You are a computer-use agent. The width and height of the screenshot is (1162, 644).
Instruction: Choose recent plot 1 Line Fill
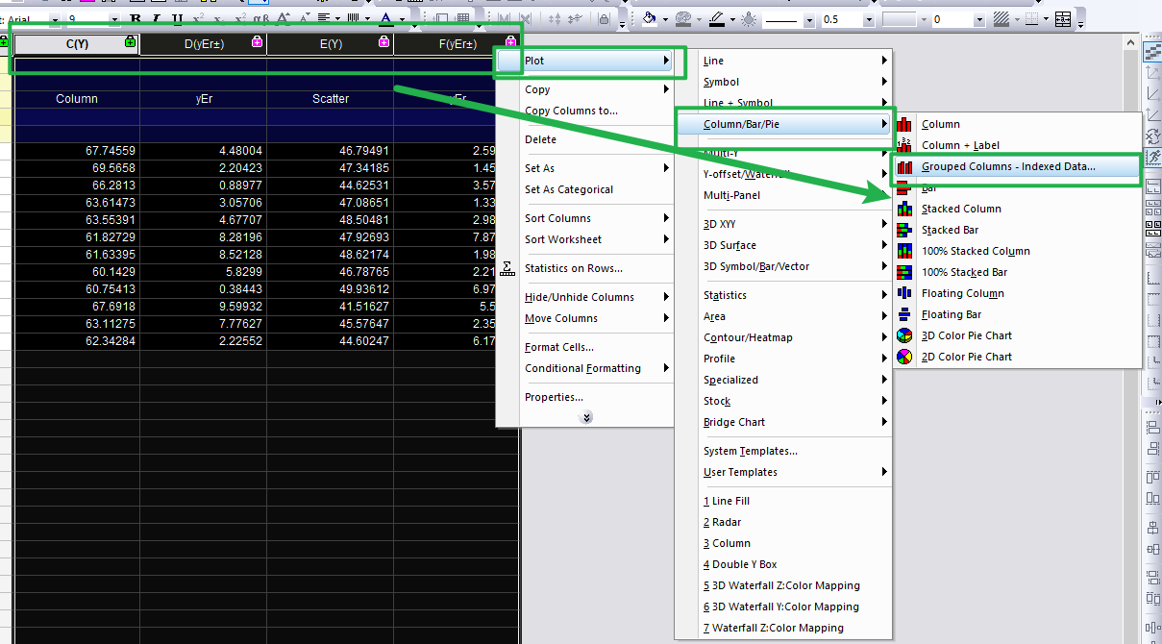783,501
